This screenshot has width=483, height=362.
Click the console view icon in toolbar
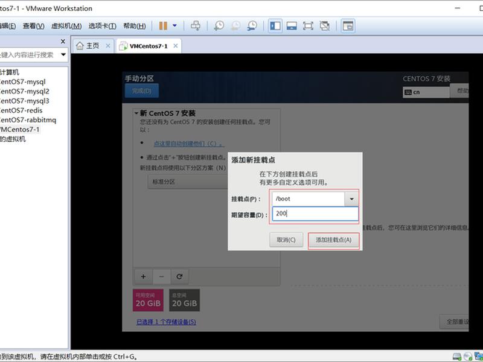tap(348, 25)
